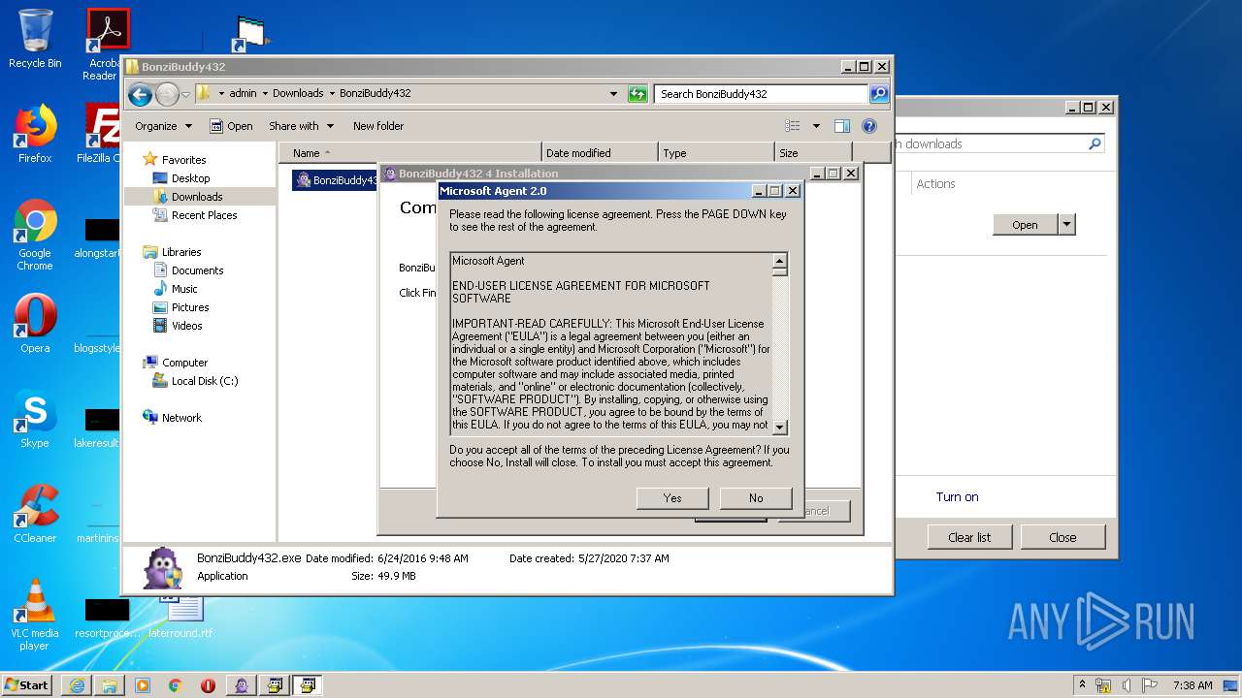1242x698 pixels.
Task: Open VLC media player desktop shortcut
Action: 35,615
